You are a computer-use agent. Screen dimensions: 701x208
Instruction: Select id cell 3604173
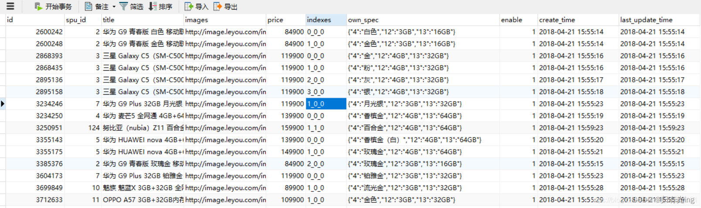35,176
